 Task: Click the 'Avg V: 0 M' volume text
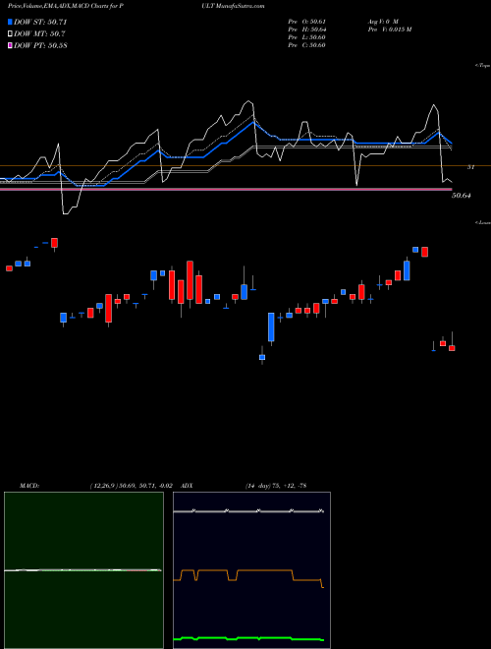382,21
